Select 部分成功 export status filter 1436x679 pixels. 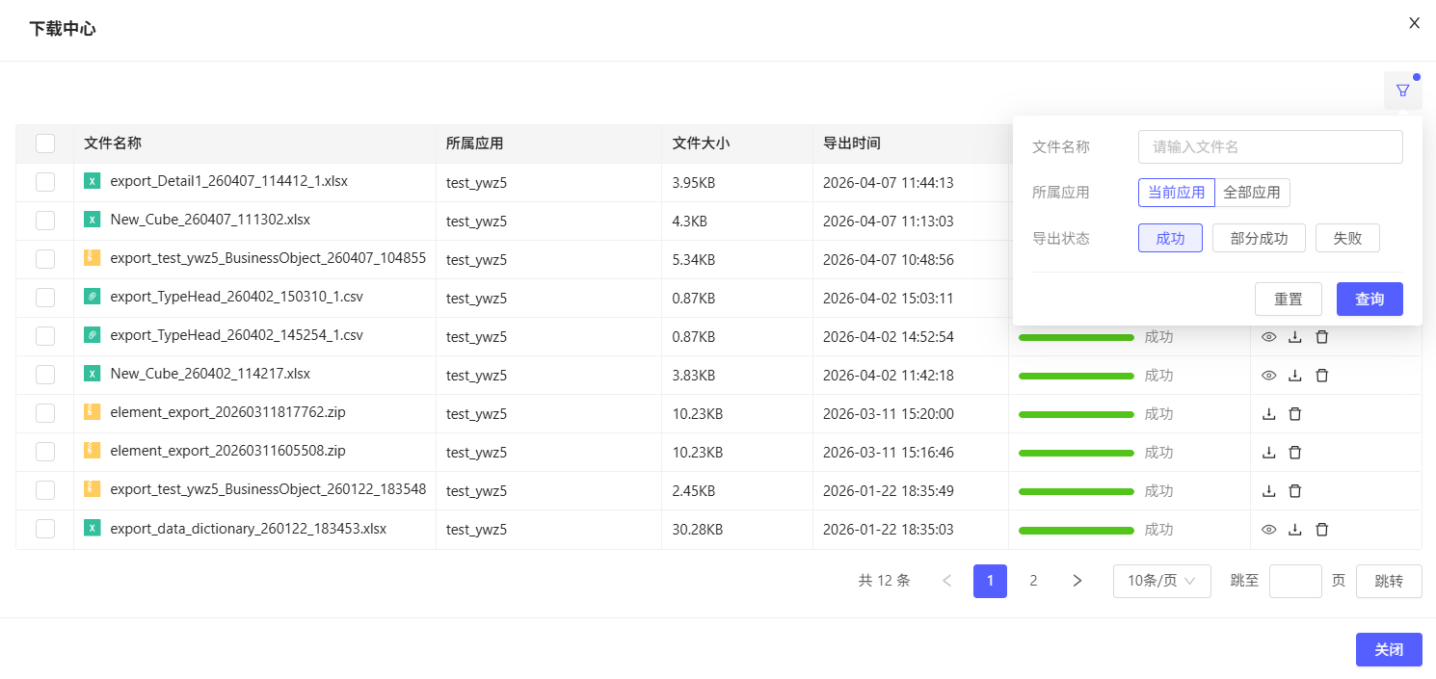click(1259, 238)
